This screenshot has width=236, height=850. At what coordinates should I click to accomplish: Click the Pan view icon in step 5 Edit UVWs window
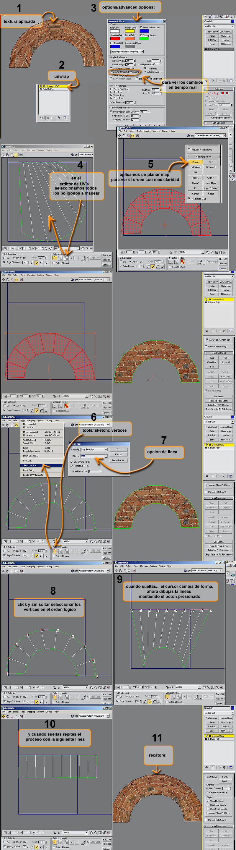(x=208, y=252)
